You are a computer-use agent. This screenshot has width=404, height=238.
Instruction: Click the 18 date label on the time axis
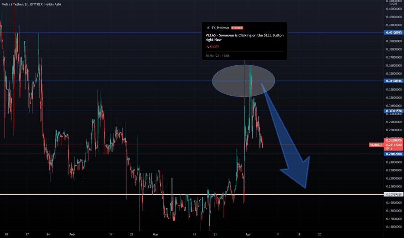(299, 235)
